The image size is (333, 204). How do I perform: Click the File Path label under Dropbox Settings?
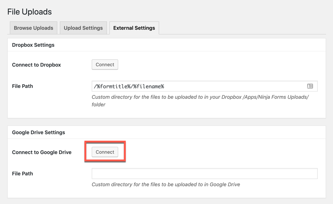22,86
